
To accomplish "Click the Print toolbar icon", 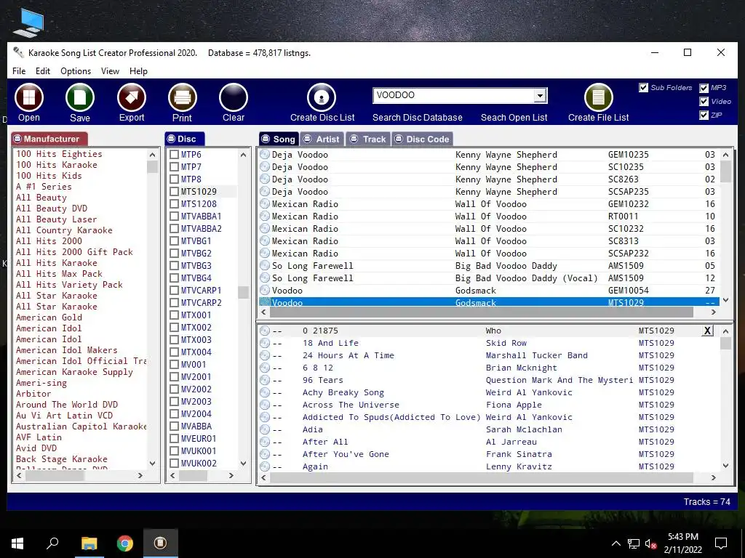I will pyautogui.click(x=183, y=97).
